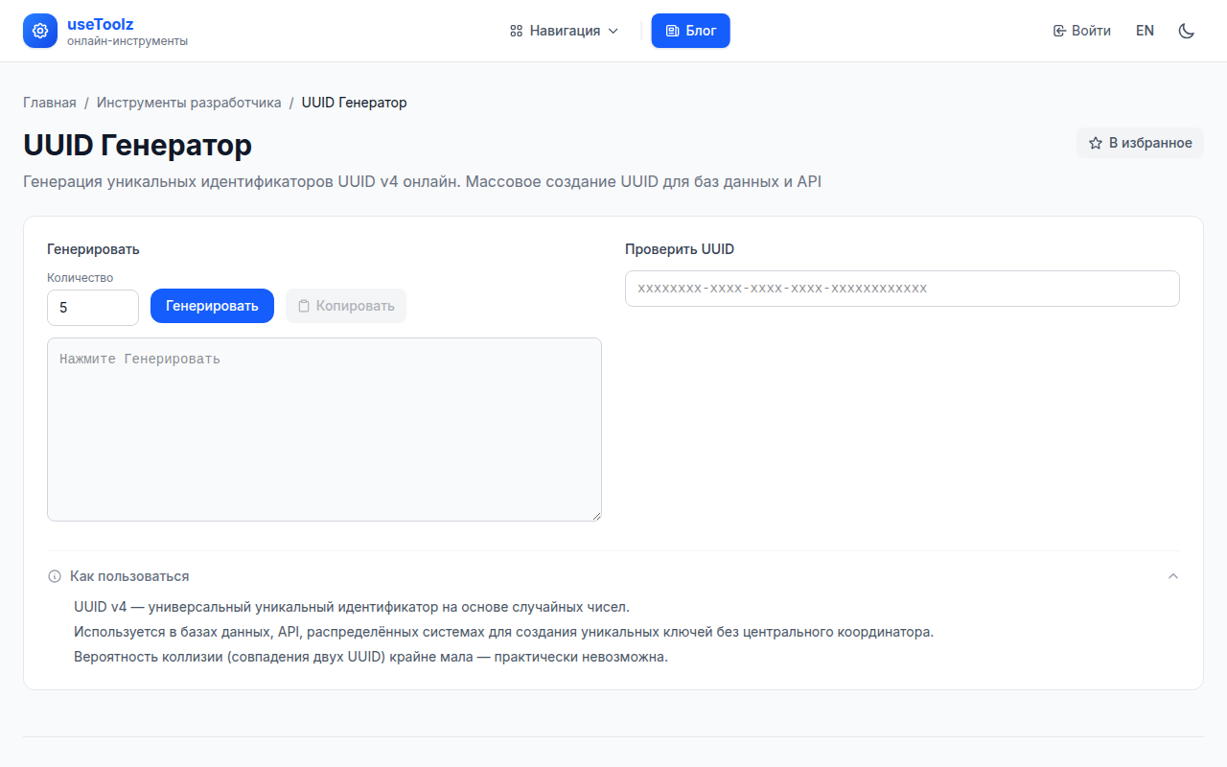Screen dimensions: 1227x767
Task: Click the Количество label
Action: (81, 278)
